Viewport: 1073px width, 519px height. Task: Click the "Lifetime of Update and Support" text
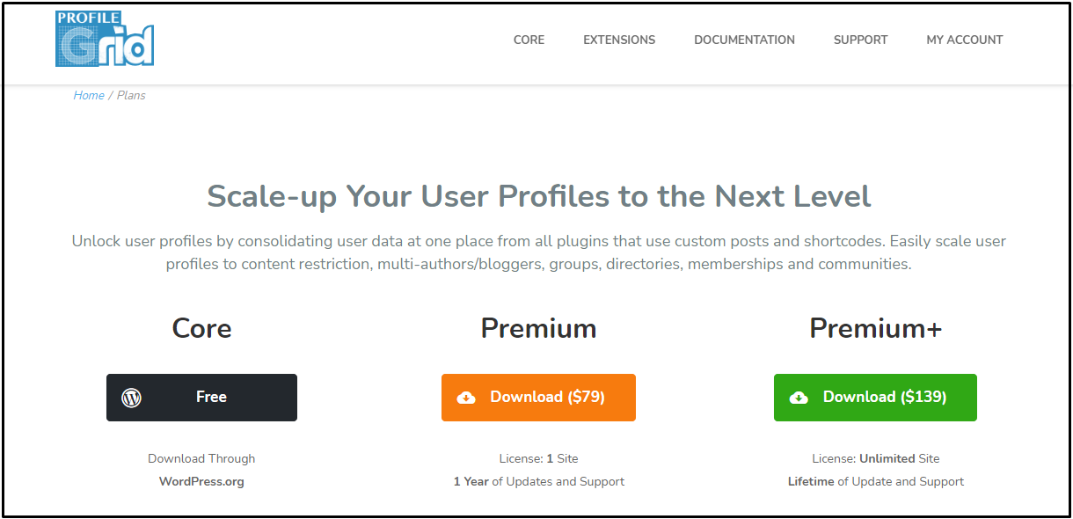click(x=875, y=482)
